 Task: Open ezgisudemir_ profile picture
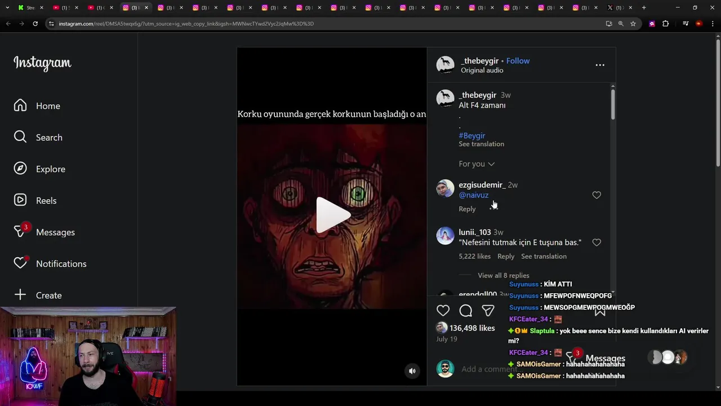[445, 188]
